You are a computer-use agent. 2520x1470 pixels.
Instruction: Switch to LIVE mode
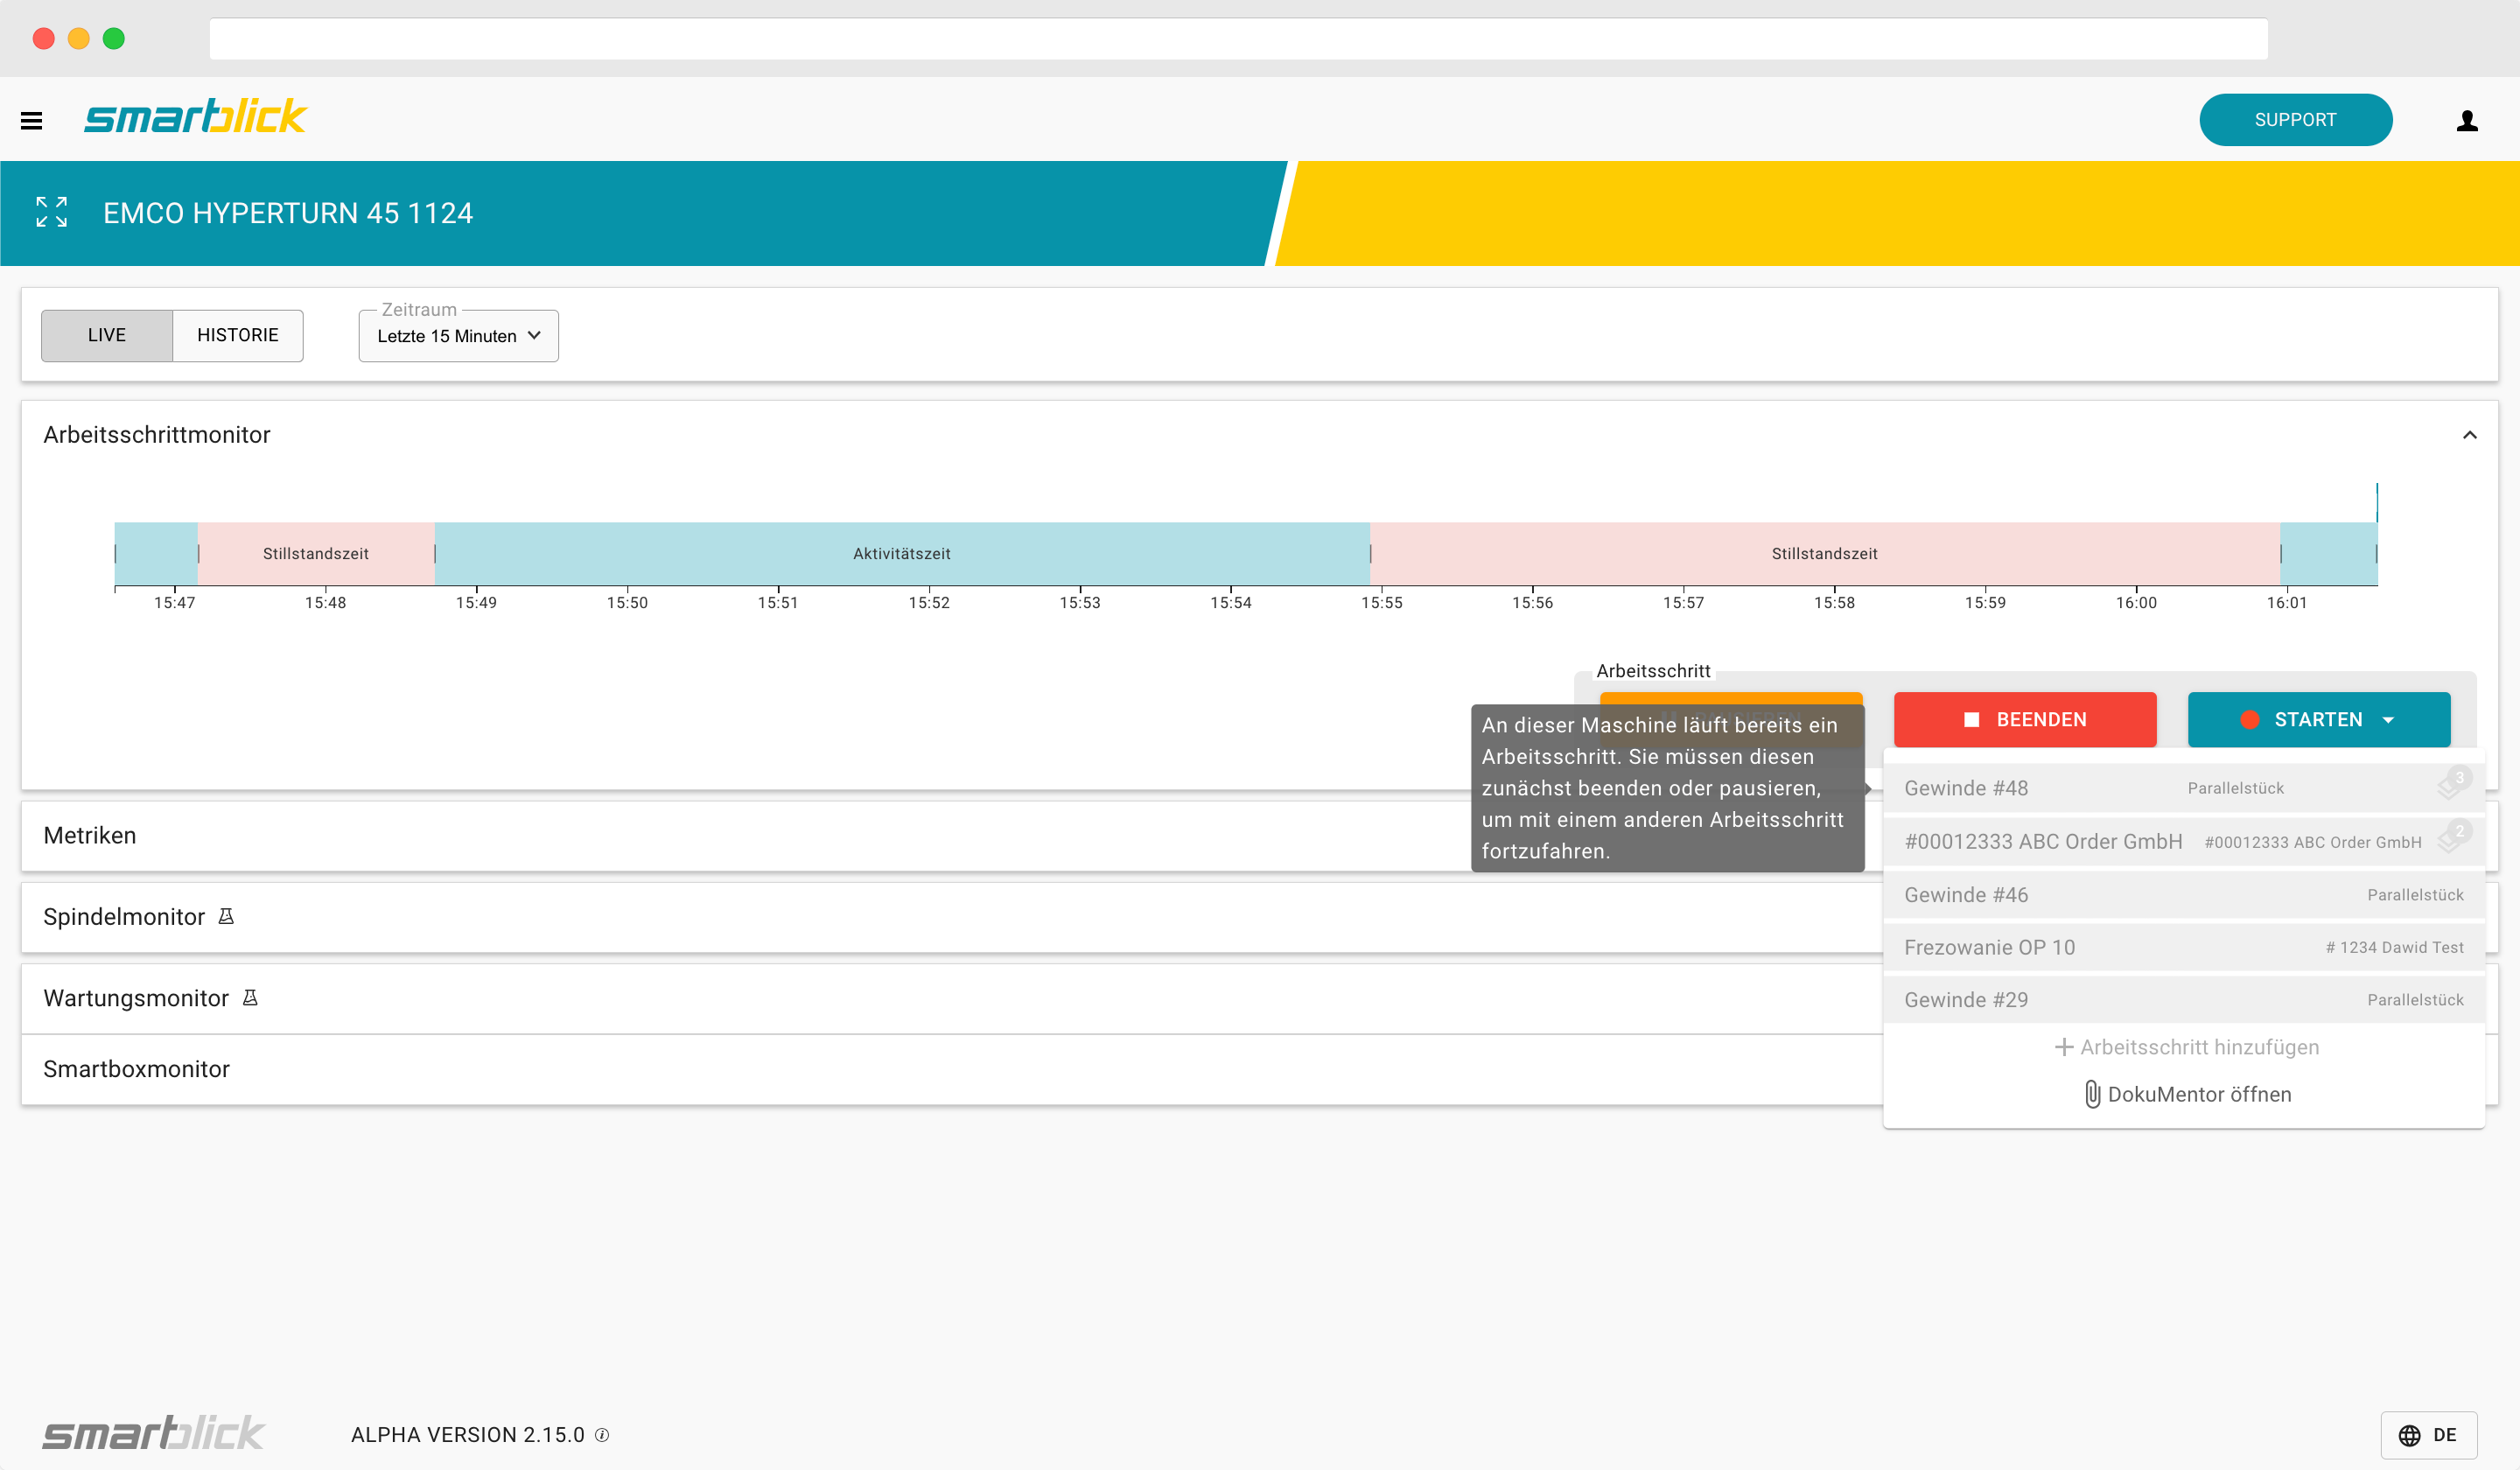coord(105,335)
